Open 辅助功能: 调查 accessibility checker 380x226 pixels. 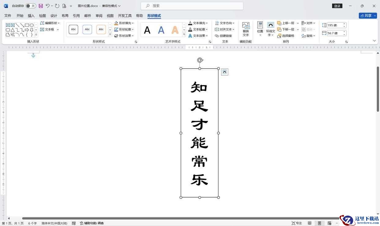[92, 223]
